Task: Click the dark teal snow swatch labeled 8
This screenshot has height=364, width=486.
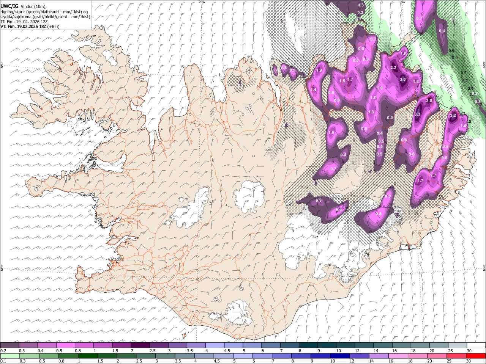Action: coord(308,345)
